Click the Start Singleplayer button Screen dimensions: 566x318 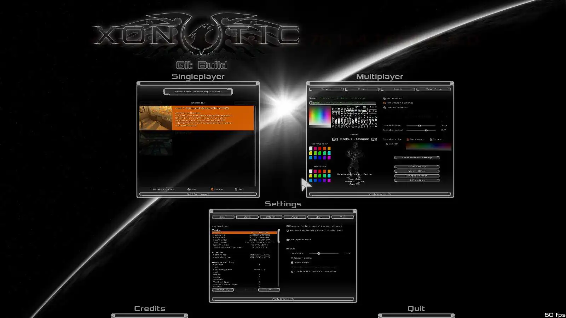198,194
